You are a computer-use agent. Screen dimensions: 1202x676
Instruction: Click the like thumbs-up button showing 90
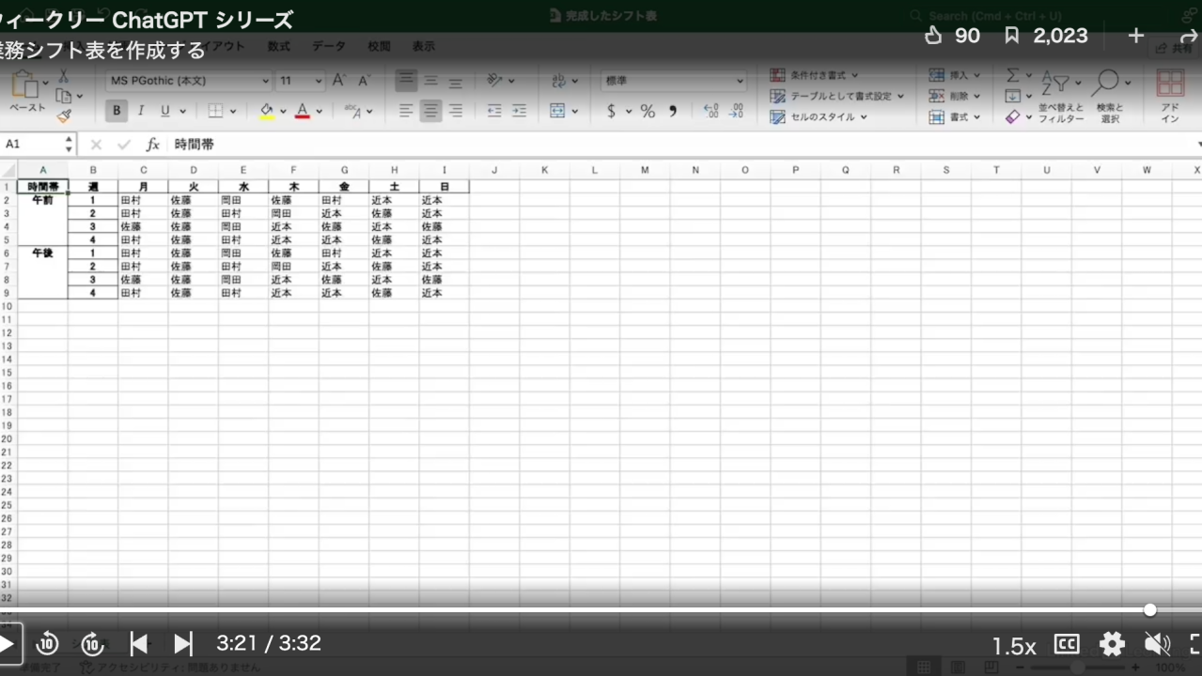(x=952, y=36)
